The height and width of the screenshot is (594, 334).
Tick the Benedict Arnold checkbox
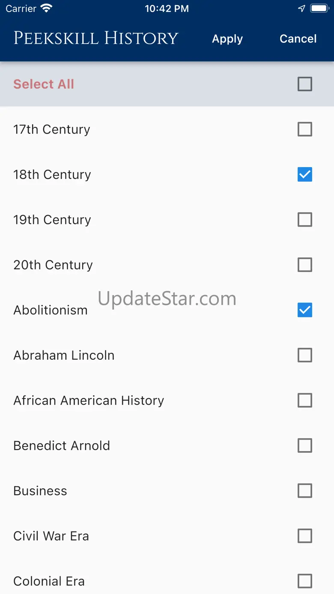pos(305,446)
